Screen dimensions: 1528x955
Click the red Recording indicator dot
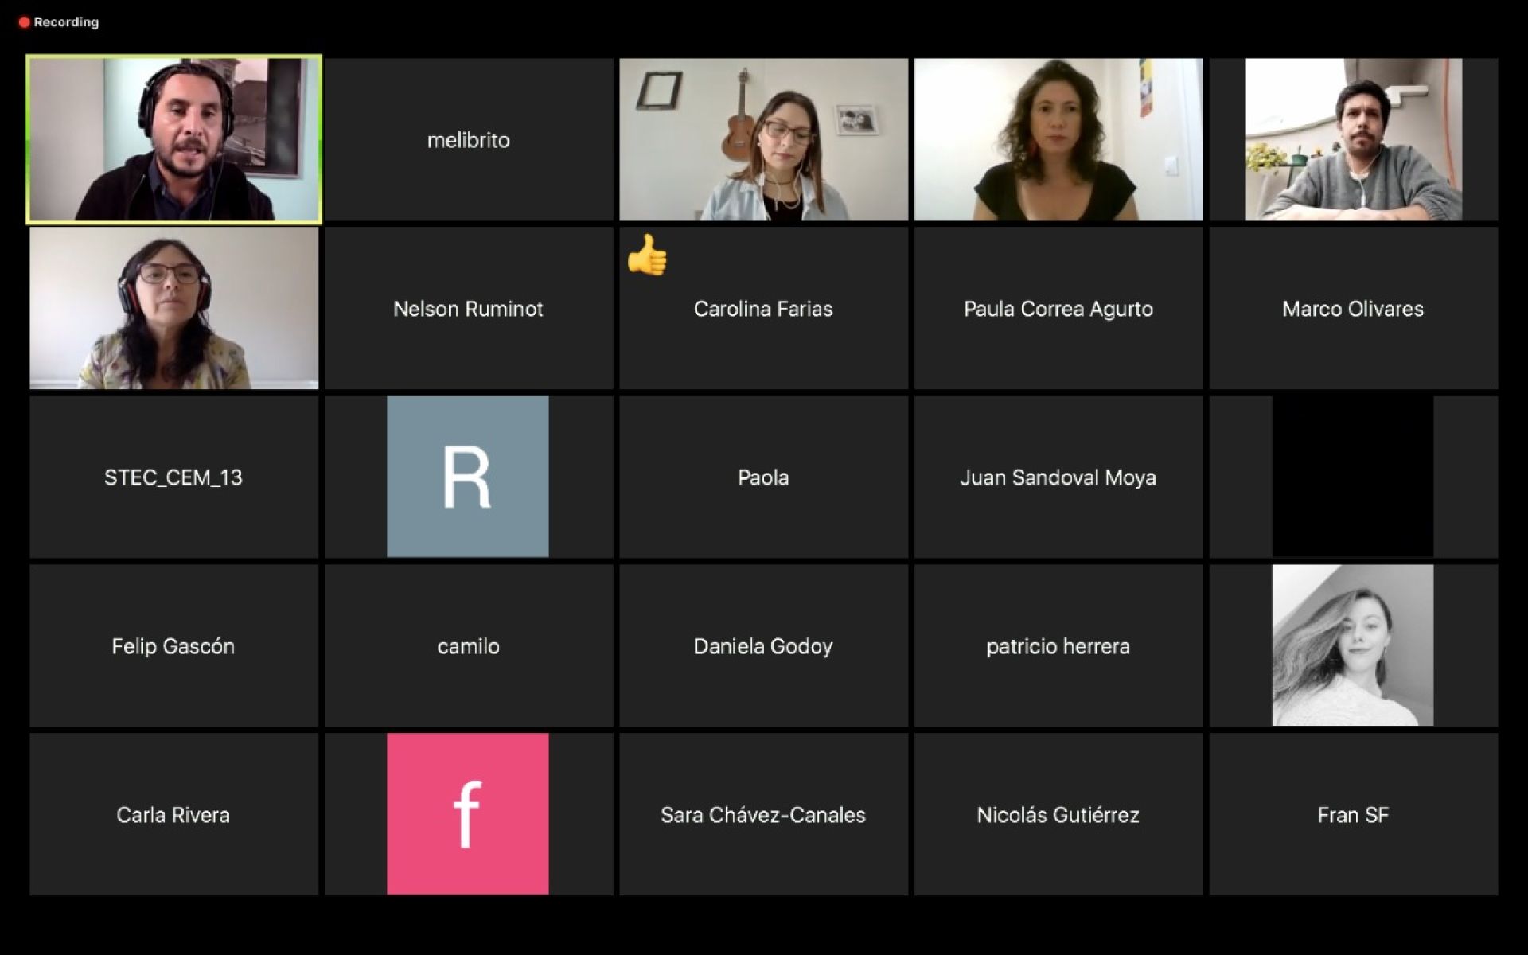click(x=24, y=22)
